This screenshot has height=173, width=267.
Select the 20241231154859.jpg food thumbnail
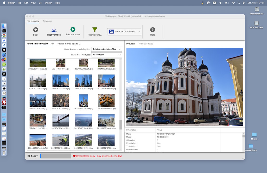coord(106,100)
